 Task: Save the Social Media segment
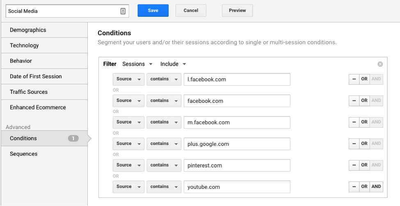coord(153,10)
